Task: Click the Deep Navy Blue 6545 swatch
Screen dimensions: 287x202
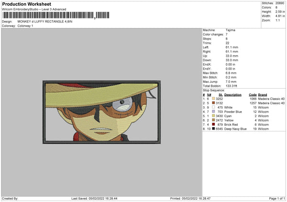Action: [213, 129]
